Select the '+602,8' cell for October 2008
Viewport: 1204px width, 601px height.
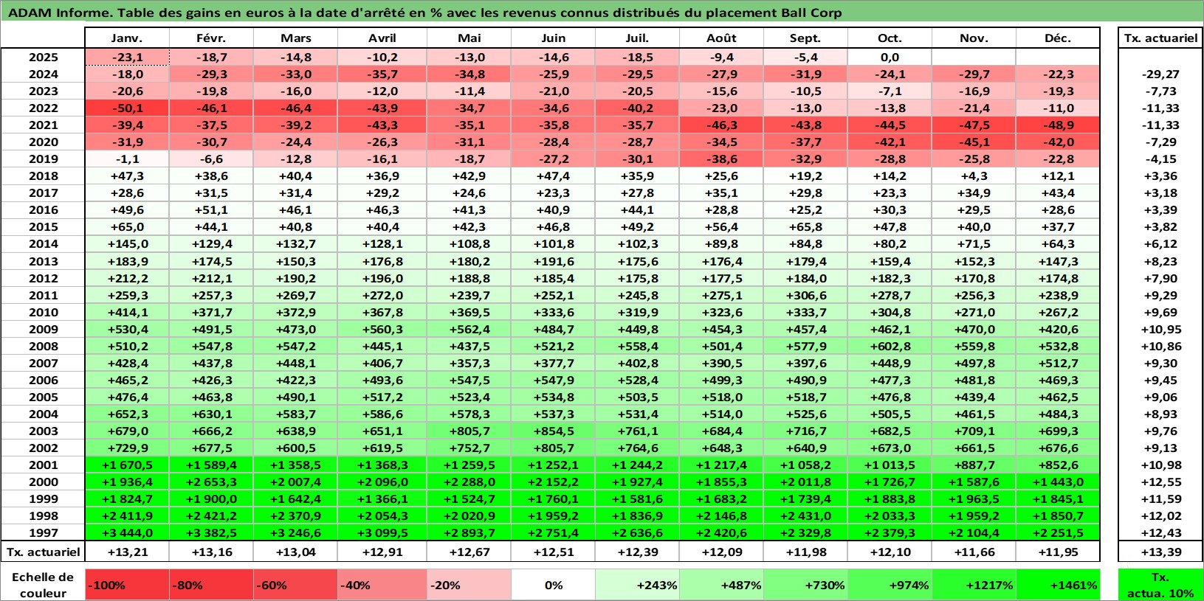coord(890,346)
